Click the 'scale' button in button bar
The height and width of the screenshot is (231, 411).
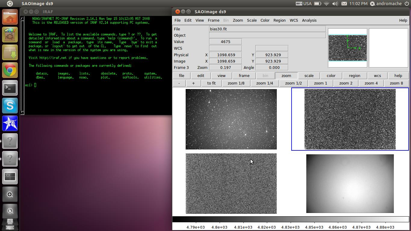pyautogui.click(x=309, y=75)
